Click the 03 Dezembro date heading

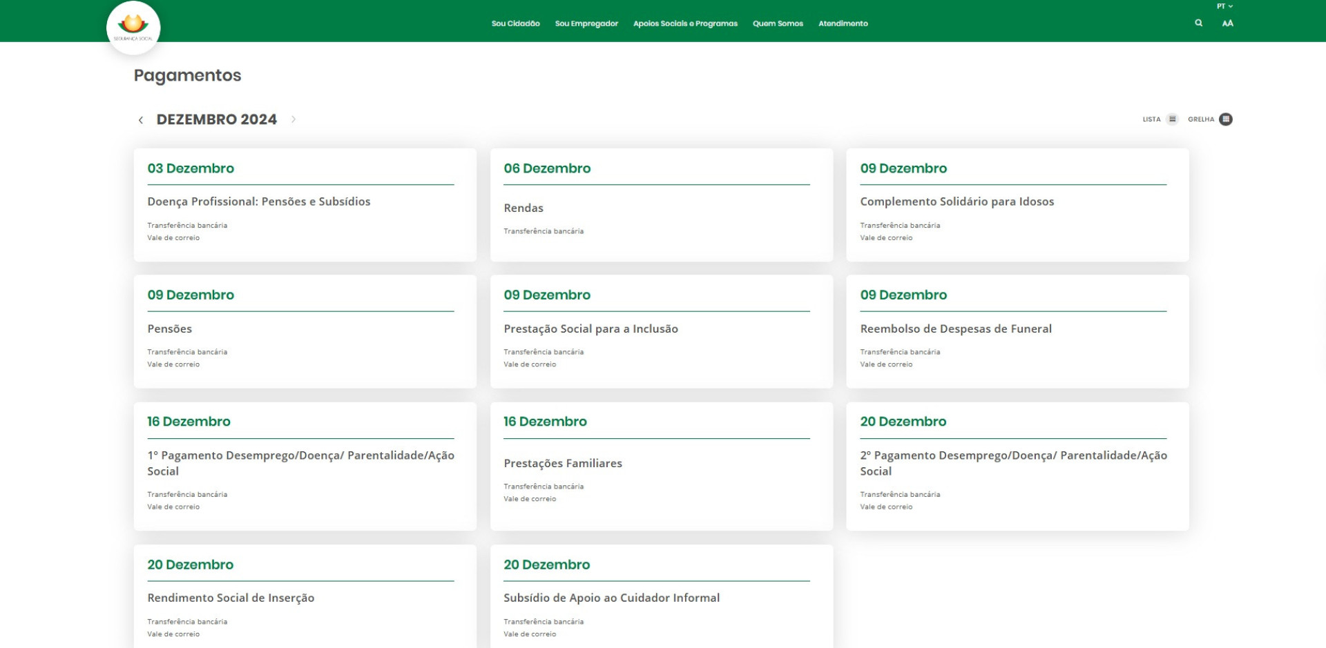191,168
